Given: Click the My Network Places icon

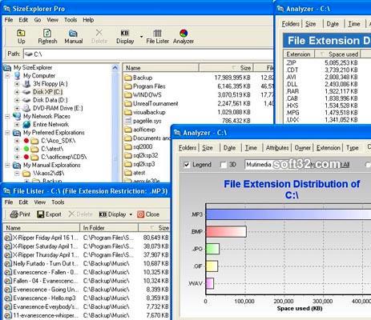Looking at the screenshot, I should (x=17, y=116).
